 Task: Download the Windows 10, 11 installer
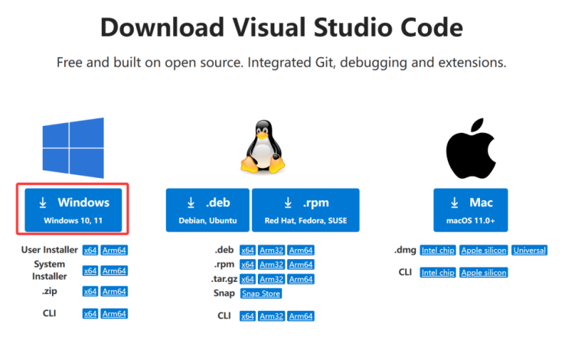[x=74, y=209]
